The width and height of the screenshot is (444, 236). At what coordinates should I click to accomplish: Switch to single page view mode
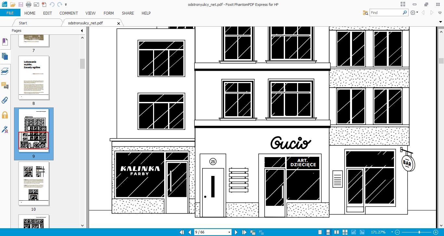coord(320,232)
